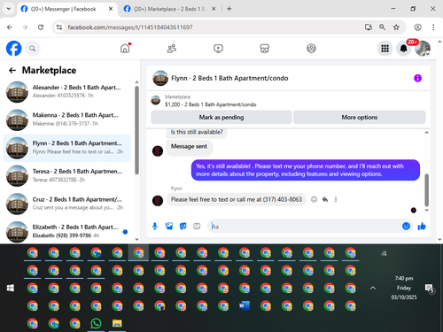The height and width of the screenshot is (332, 443).
Task: Open account profile picture menu
Action: point(423,49)
